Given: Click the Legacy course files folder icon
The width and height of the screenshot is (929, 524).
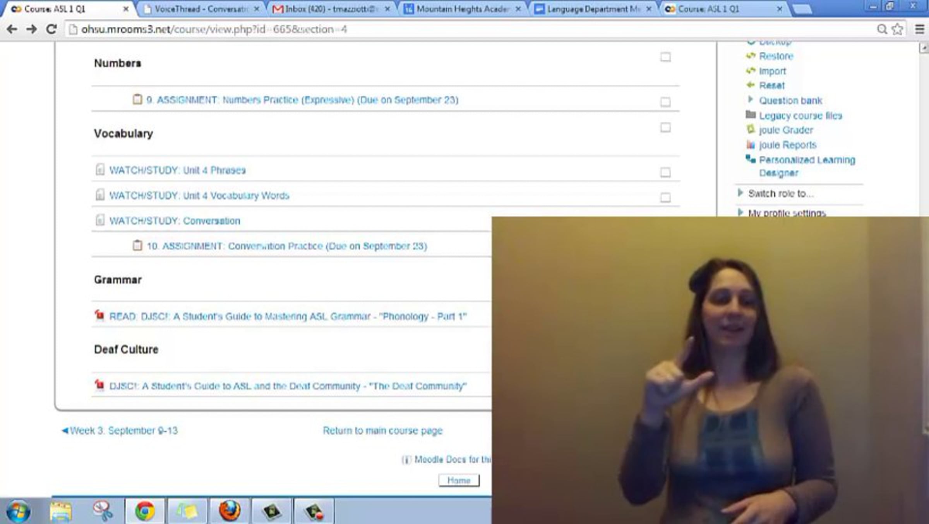Looking at the screenshot, I should tap(751, 115).
